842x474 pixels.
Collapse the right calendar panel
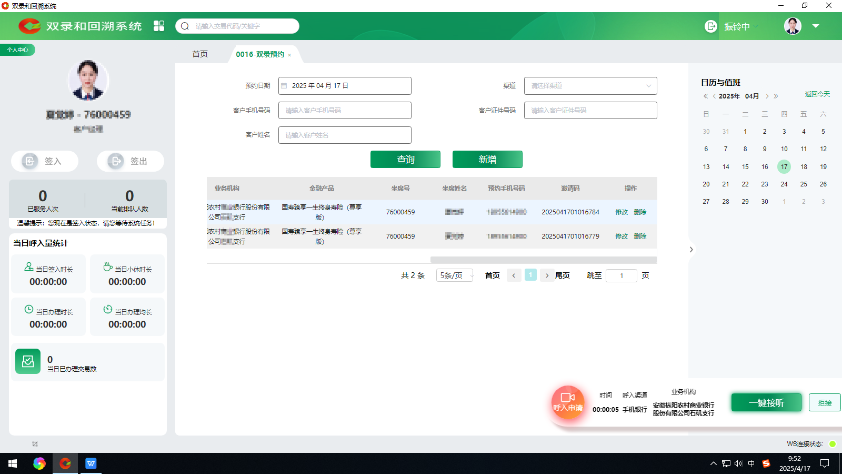(691, 250)
